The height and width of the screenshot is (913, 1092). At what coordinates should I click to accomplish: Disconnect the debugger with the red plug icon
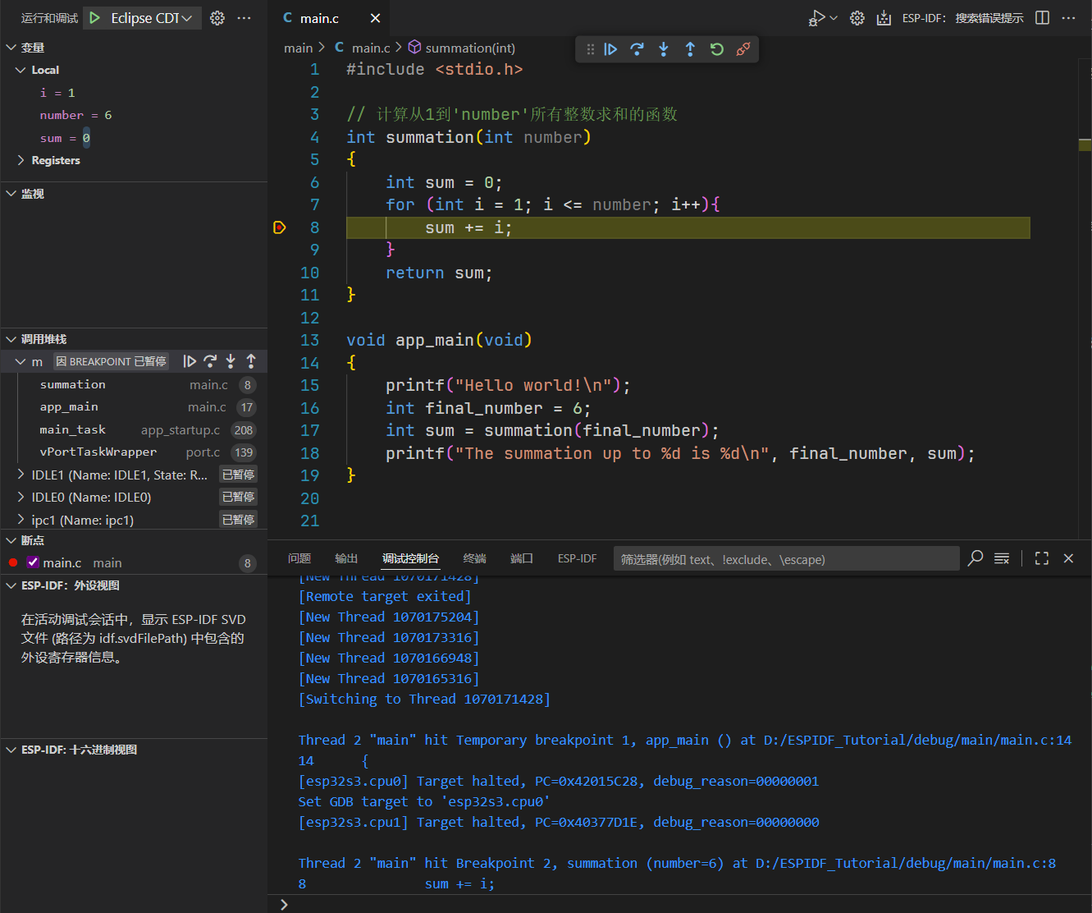[743, 49]
